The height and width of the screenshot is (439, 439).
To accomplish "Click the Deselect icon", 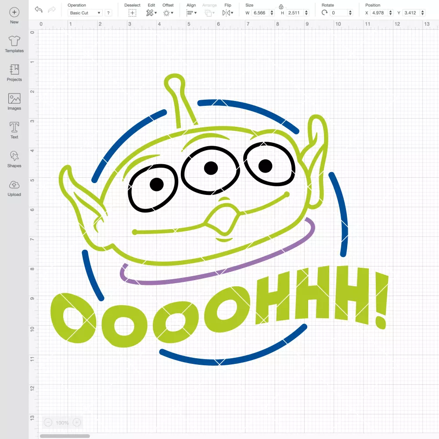I will click(132, 13).
